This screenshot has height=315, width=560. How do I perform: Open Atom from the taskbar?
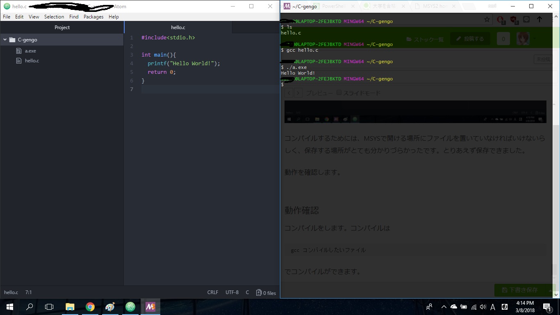(130, 307)
